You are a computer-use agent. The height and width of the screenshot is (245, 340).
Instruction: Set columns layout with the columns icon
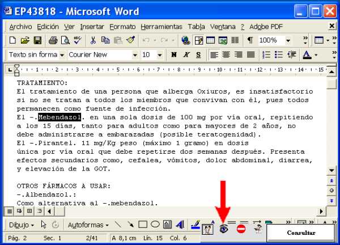[235, 40]
